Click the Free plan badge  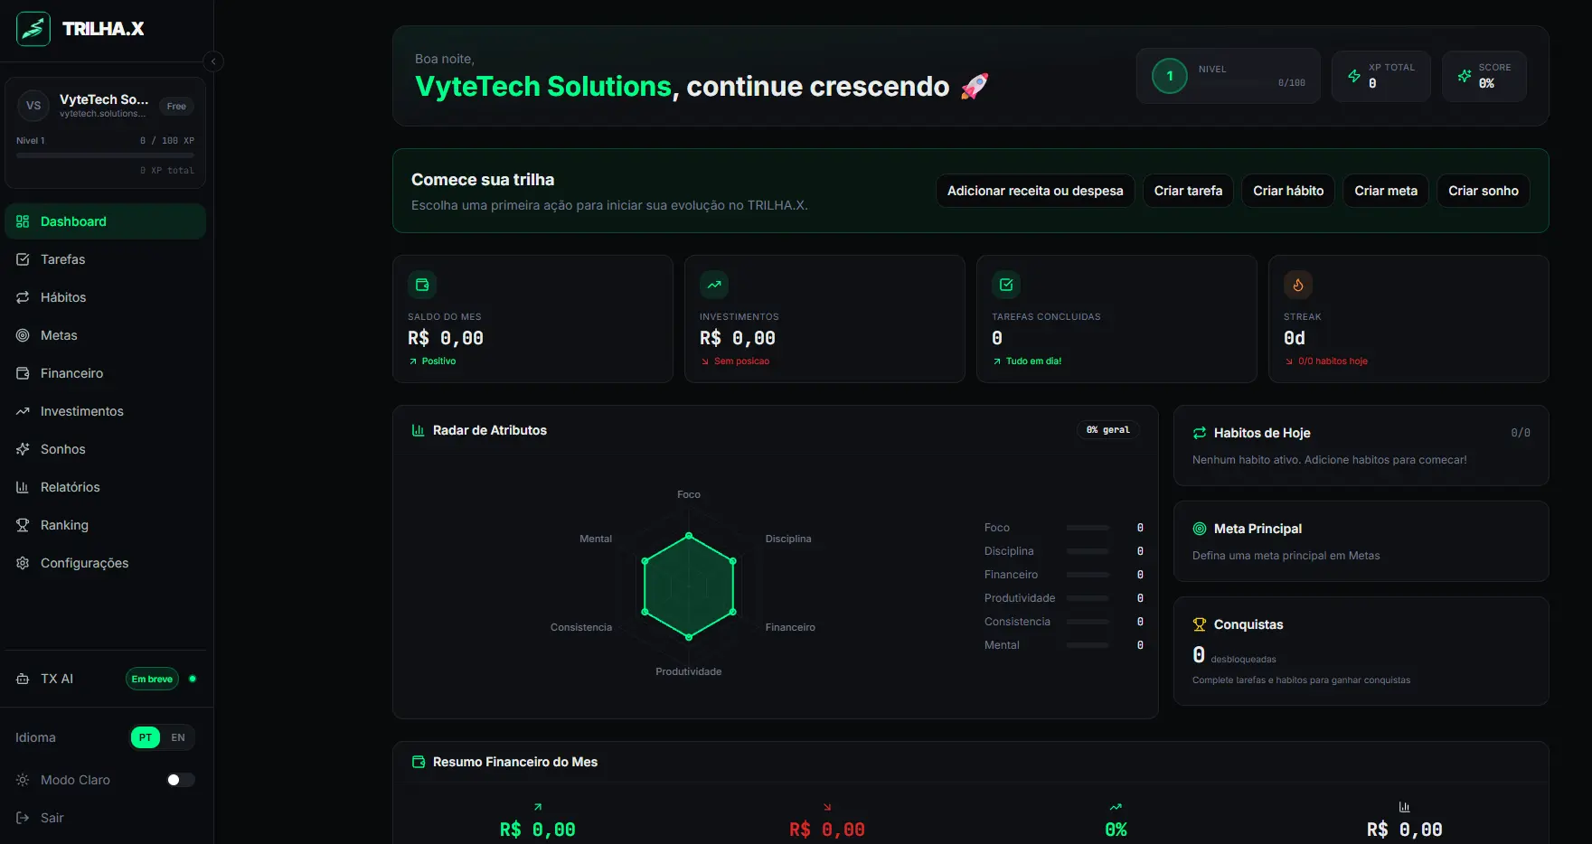tap(176, 107)
